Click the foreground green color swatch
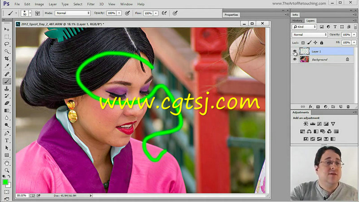This screenshot has height=202, width=359. (5, 182)
